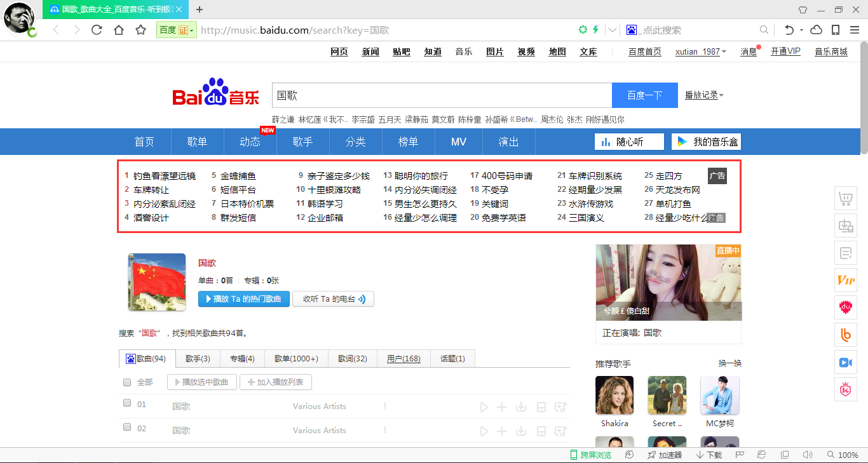Click the accelerator rocket in status bar
868x463 pixels.
(664, 455)
